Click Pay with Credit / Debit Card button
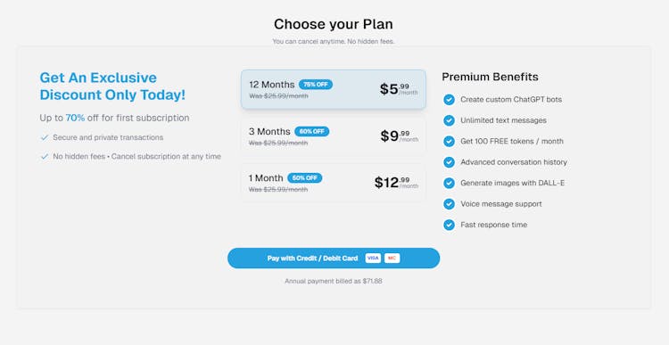669x345 pixels. coord(334,258)
